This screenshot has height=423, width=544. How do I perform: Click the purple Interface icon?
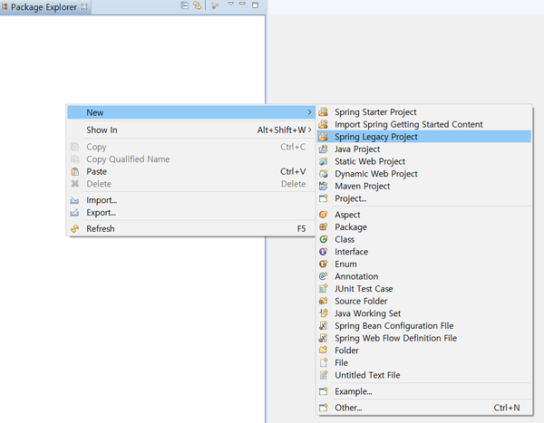[x=324, y=252]
